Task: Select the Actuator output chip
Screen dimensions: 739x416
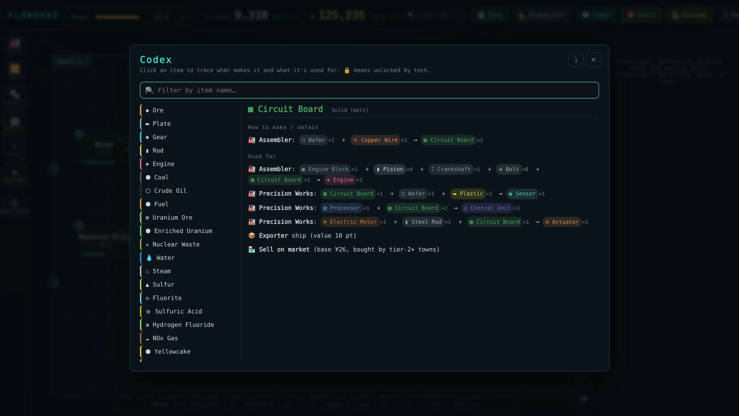Action: (562, 222)
